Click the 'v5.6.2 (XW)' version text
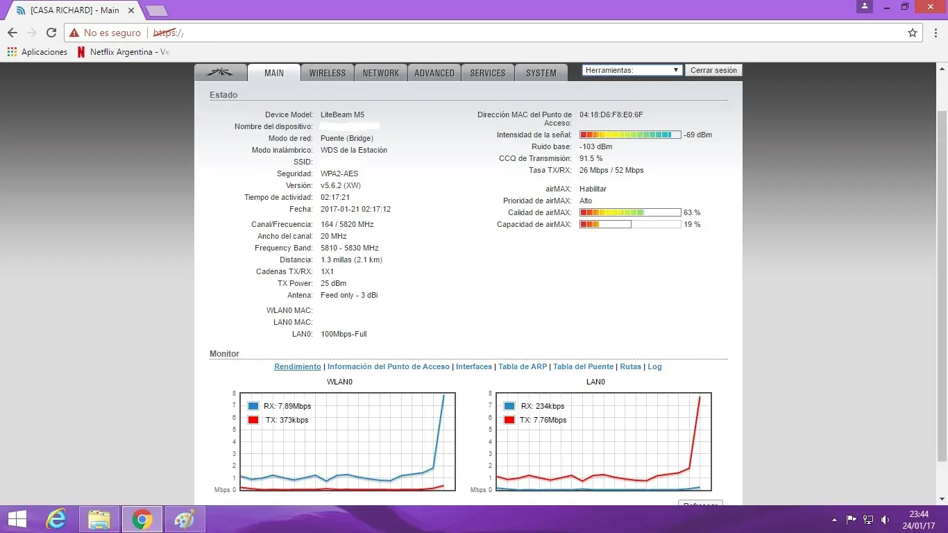948x533 pixels. (341, 185)
